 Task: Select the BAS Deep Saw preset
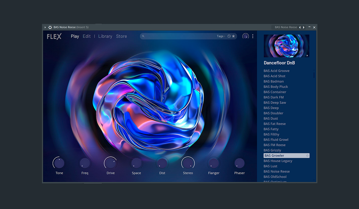pyautogui.click(x=275, y=103)
